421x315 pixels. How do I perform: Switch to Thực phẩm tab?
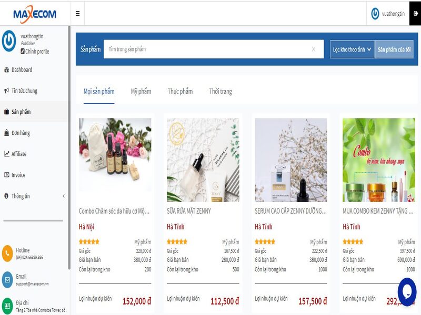click(x=180, y=91)
